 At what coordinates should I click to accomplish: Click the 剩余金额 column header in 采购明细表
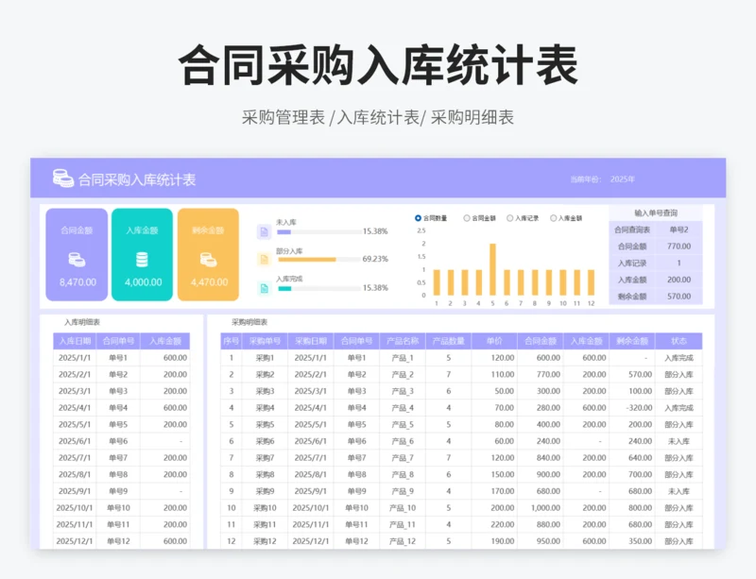point(632,341)
